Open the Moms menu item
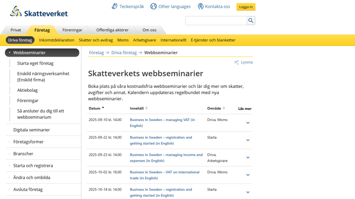Image resolution: width=355 pixels, height=199 pixels. tap(123, 40)
